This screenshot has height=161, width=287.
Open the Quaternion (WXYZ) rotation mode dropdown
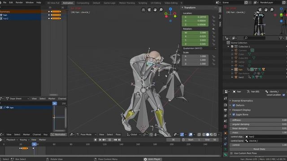click(199, 48)
